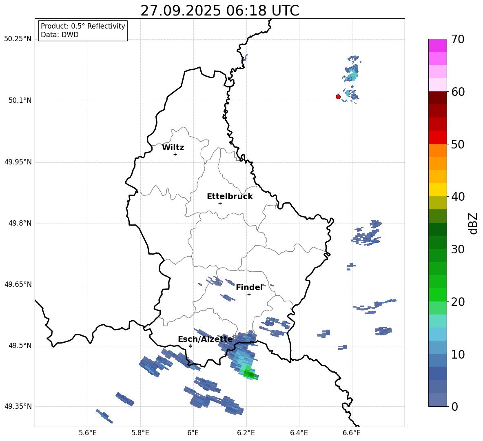
Task: Click the 5.6°E longitude label
Action: [x=88, y=433]
